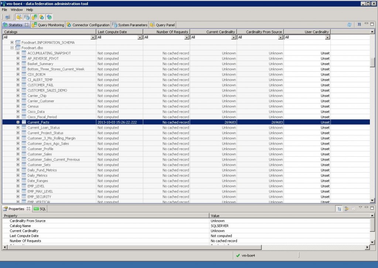Open the Properties panel view menu
Viewport: 378px width, 268px height.
[x=360, y=207]
